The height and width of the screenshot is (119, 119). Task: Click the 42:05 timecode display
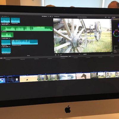tap(85, 54)
